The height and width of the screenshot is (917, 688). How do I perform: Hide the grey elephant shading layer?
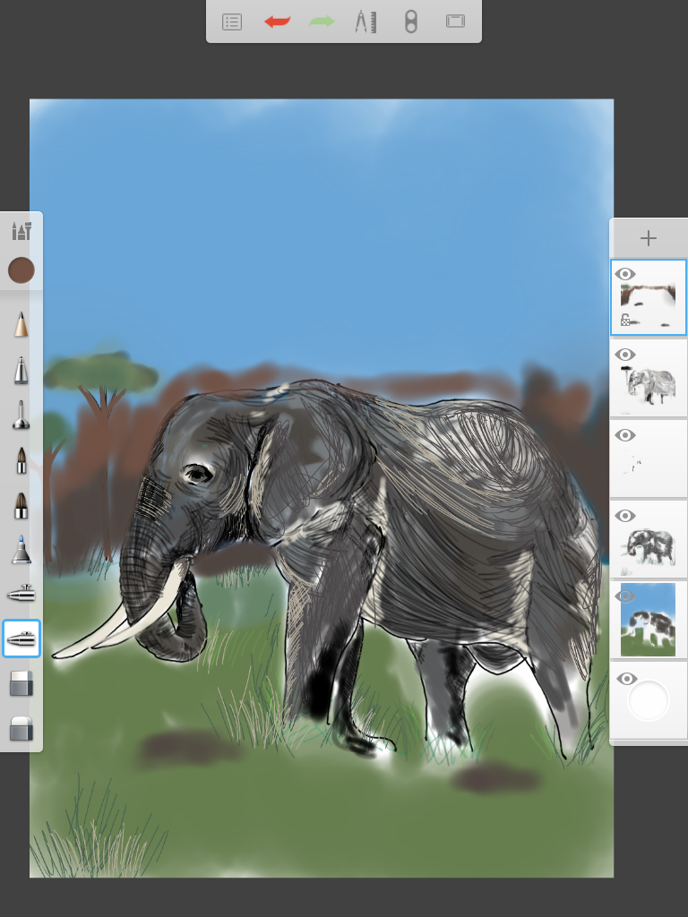click(x=625, y=516)
